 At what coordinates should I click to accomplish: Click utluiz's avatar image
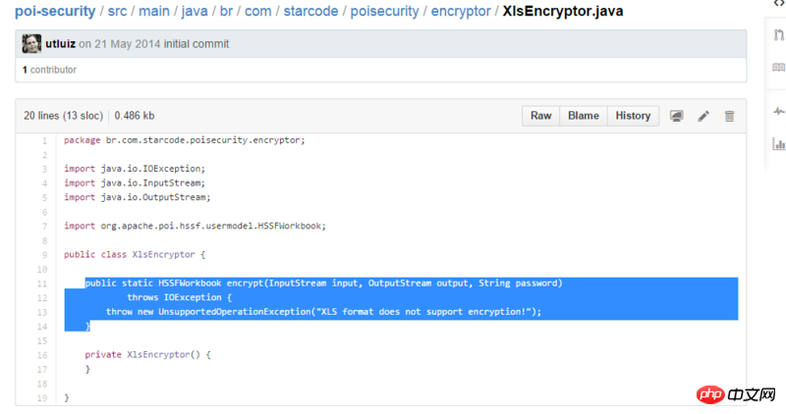point(31,44)
